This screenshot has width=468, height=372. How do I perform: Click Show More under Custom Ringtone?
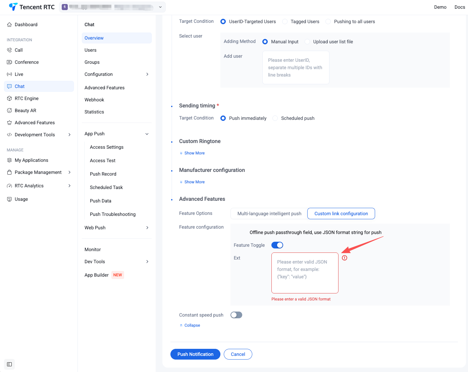(194, 153)
